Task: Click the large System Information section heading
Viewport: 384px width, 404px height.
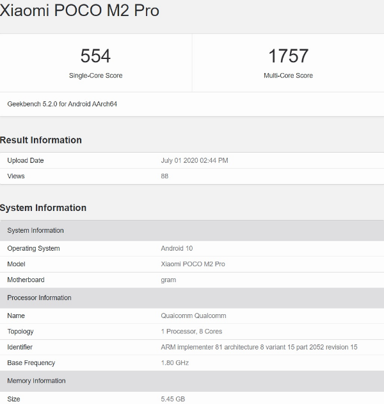Action: [x=43, y=208]
